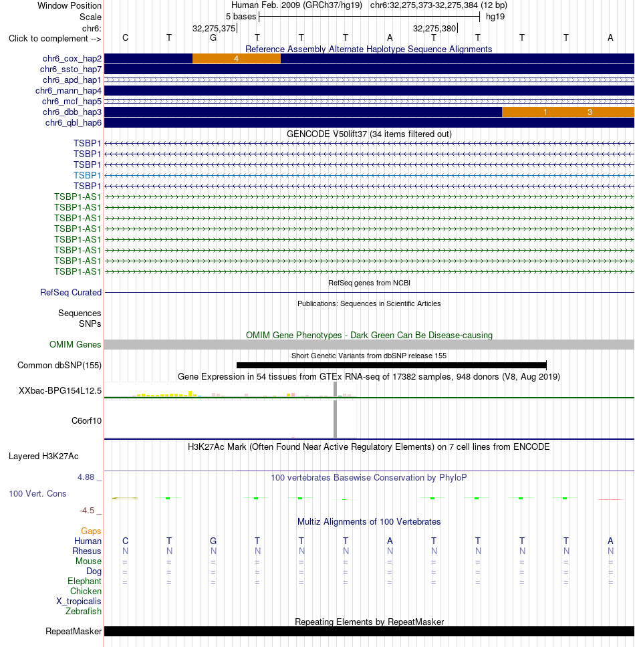Open the chr6_mcf_hap5 track label
Screen dimensions: 635x647
(72, 102)
